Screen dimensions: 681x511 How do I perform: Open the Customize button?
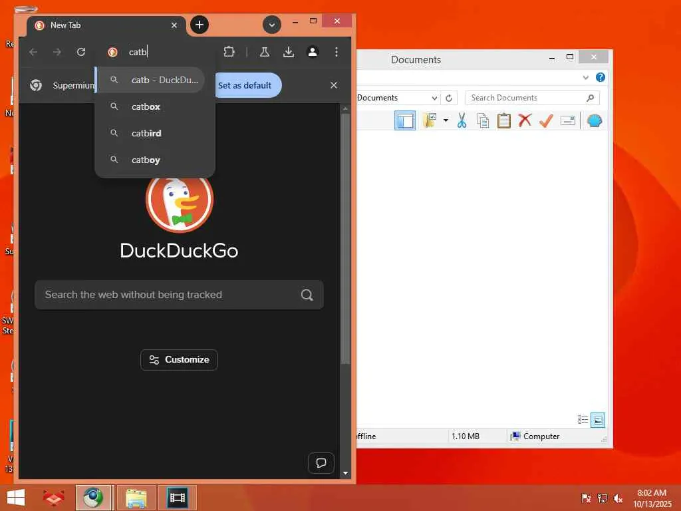[x=179, y=360]
